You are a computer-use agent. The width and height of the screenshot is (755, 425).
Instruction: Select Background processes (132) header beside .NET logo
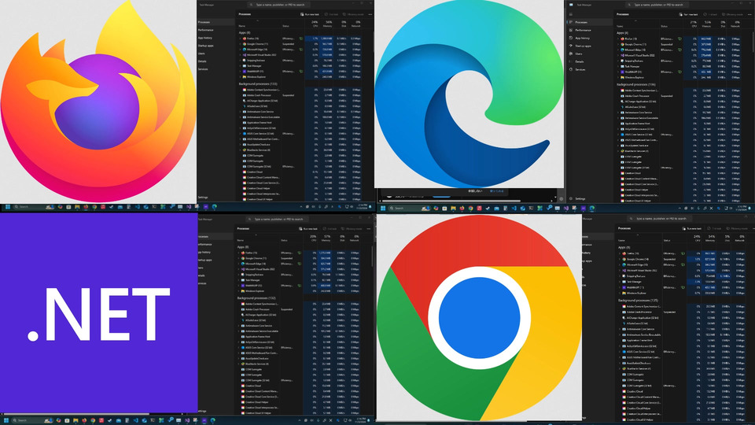tap(258, 298)
